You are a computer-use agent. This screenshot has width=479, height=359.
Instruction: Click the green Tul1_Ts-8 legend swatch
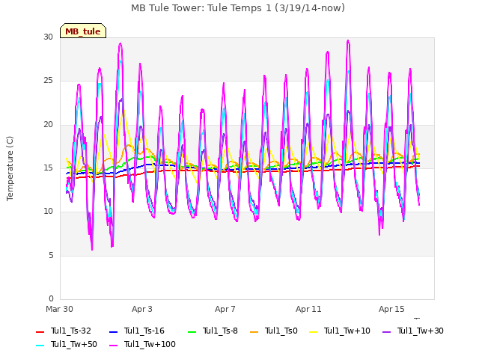point(192,331)
